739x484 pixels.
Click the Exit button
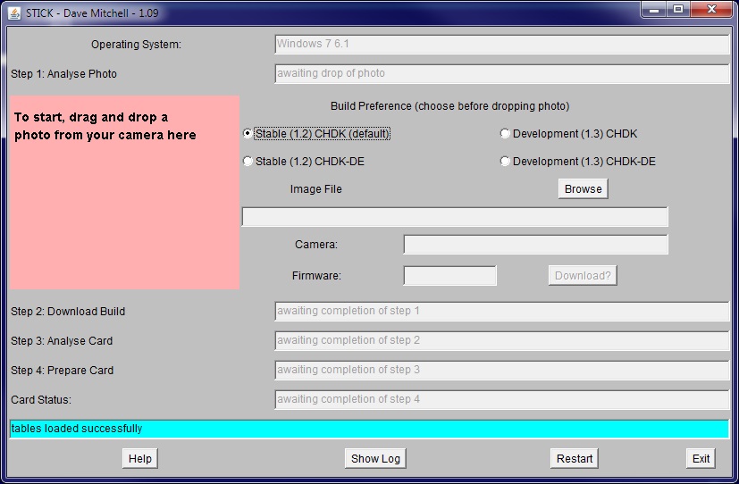[701, 458]
